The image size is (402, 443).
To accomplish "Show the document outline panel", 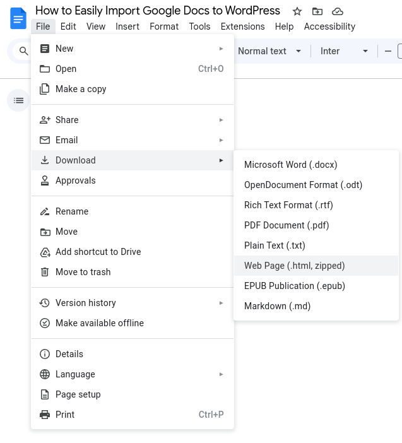I will [x=18, y=100].
